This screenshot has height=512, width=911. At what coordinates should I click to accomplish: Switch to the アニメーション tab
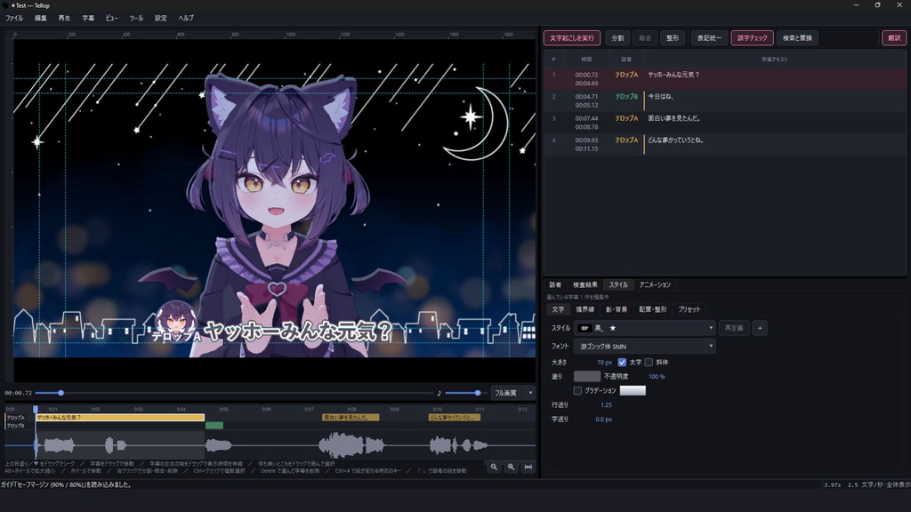(x=655, y=284)
